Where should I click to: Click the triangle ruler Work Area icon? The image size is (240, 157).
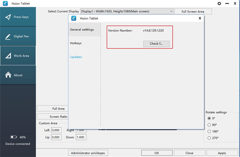(x=8, y=56)
